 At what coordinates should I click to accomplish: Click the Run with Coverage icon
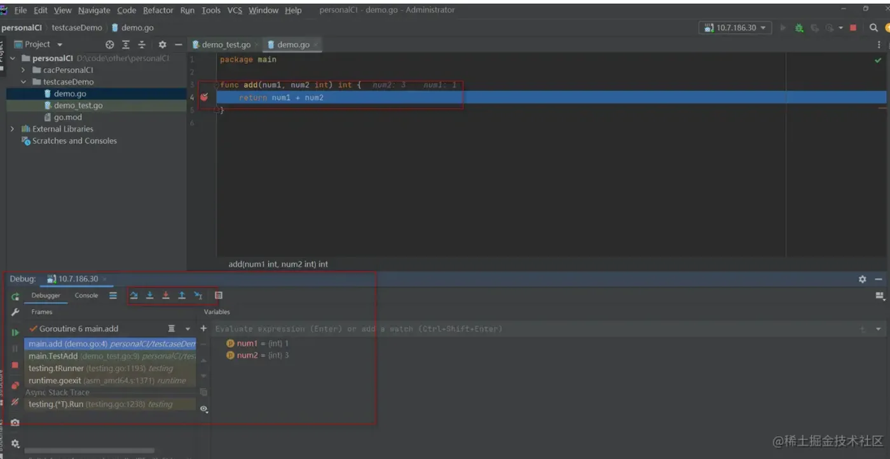814,28
